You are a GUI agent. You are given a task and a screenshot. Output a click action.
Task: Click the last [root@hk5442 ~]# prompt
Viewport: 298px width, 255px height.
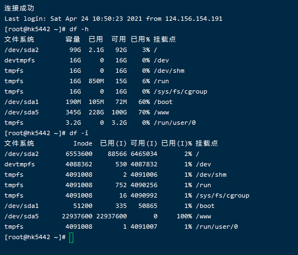point(35,237)
